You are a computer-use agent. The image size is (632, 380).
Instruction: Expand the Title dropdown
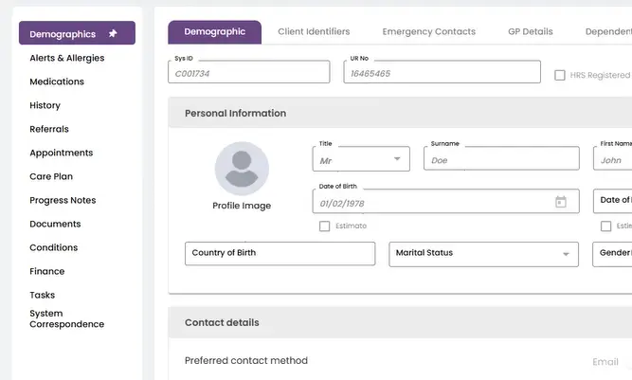click(x=398, y=159)
